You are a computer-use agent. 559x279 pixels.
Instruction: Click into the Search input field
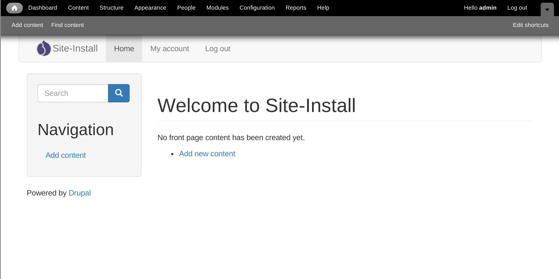(x=72, y=93)
